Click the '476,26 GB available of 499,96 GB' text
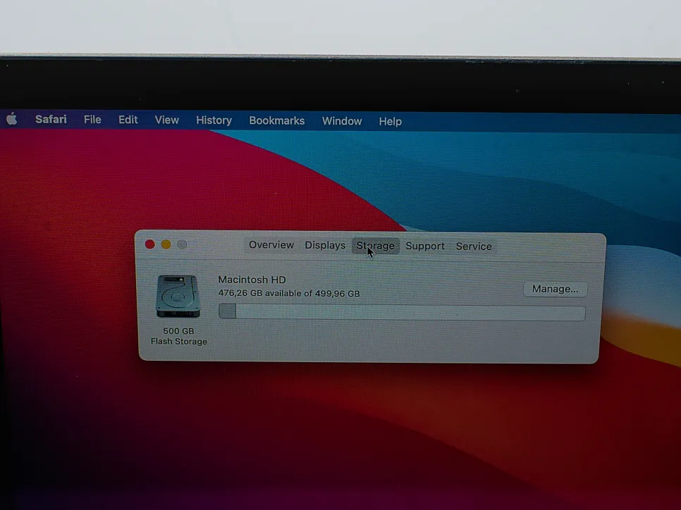Image resolution: width=681 pixels, height=510 pixels. (289, 294)
